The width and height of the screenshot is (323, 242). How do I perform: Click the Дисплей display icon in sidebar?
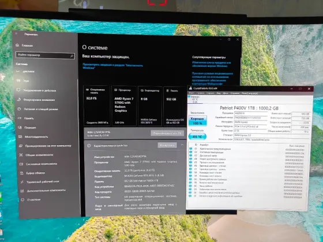[18, 71]
